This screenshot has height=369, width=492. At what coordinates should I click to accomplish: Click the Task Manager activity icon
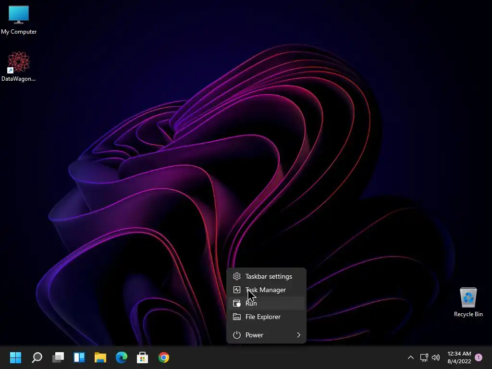point(236,290)
